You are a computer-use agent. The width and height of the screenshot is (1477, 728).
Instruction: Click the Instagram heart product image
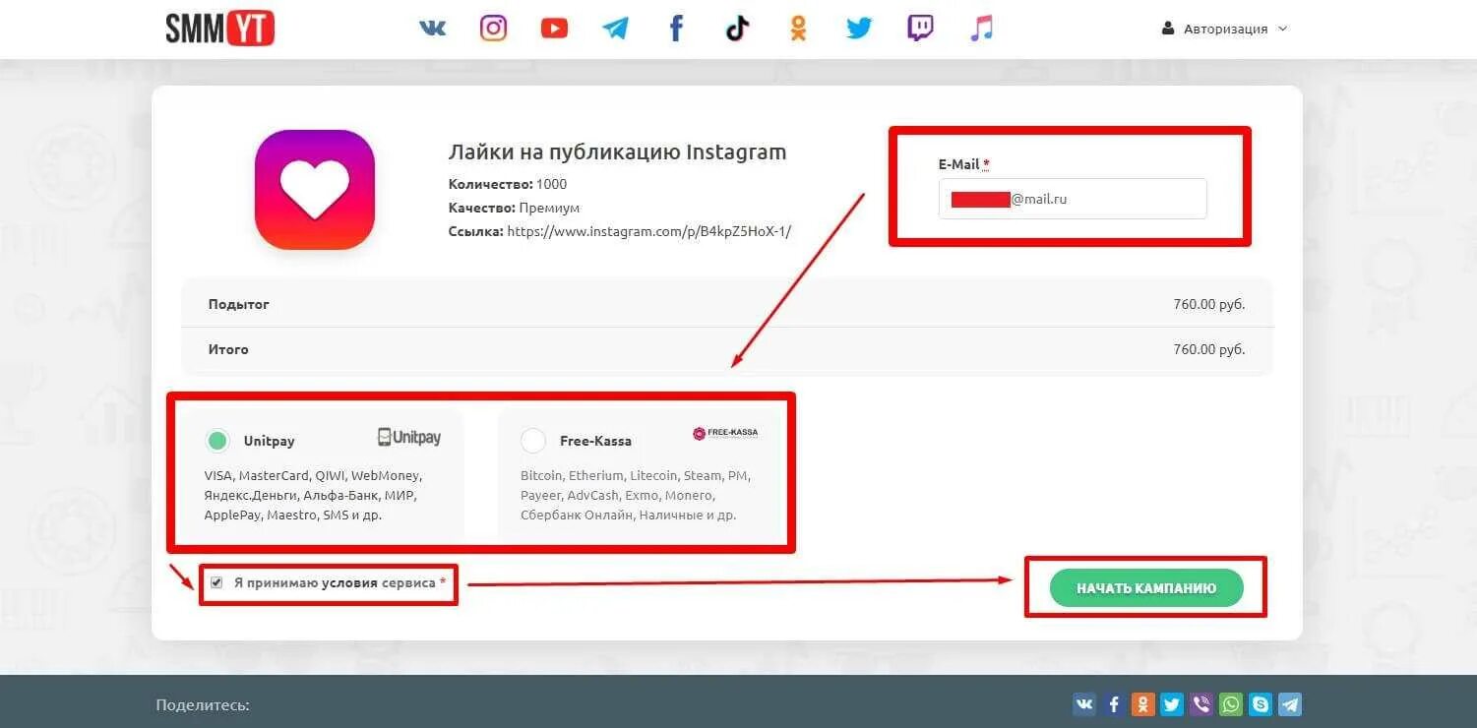315,190
